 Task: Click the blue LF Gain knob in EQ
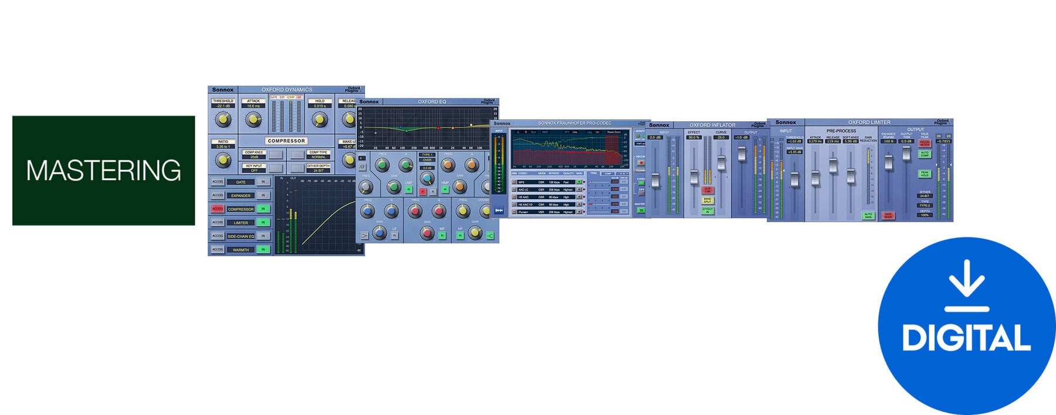pyautogui.click(x=380, y=233)
